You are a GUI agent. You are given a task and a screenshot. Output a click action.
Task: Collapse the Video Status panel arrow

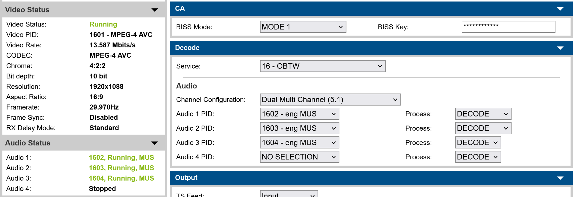(154, 10)
